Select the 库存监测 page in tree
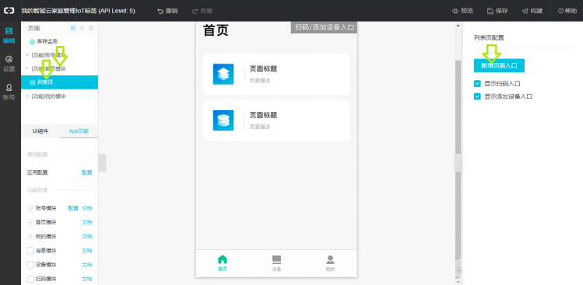Image resolution: width=583 pixels, height=285 pixels. (x=47, y=42)
